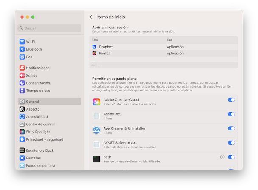
Task: Click the Tipo column header
Action: click(x=169, y=40)
